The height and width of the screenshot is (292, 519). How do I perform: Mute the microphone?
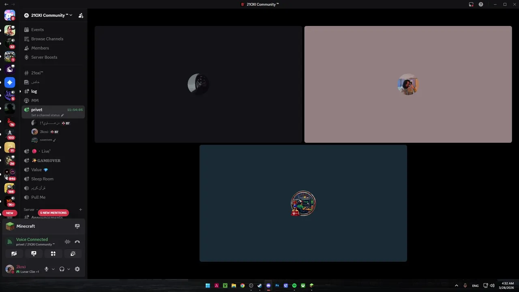click(47, 269)
